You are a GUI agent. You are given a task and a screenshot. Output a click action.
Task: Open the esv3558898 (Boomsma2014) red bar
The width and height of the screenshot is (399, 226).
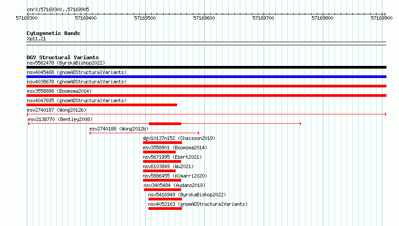206,96
